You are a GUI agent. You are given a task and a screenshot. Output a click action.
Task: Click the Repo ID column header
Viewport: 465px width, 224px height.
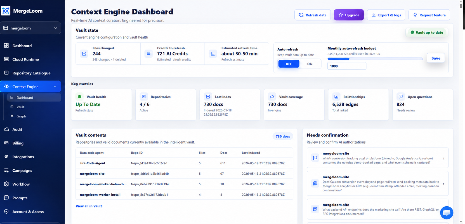pos(137,153)
